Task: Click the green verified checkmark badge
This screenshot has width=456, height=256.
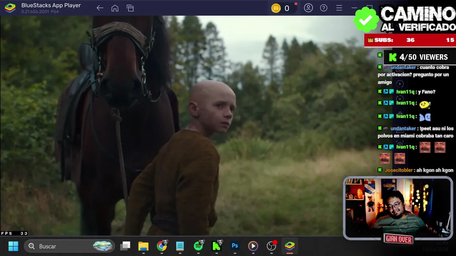Action: tap(366, 20)
